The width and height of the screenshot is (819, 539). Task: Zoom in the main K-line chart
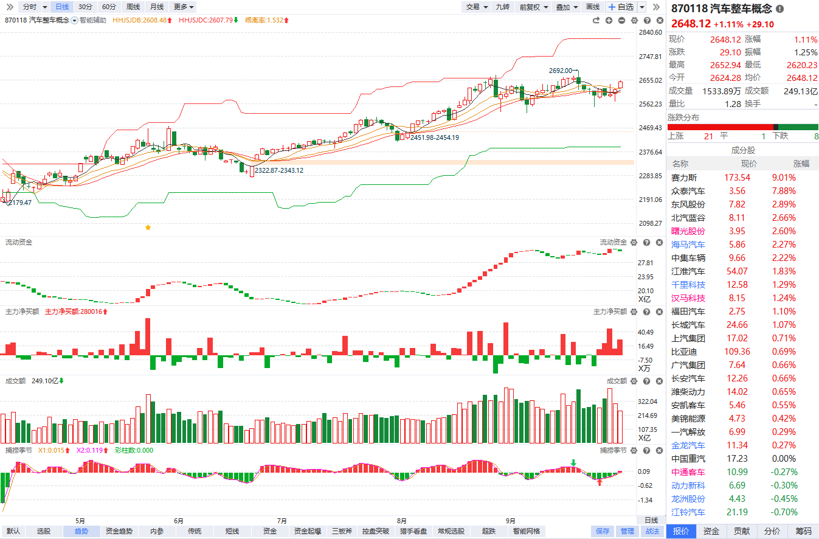coord(609,20)
